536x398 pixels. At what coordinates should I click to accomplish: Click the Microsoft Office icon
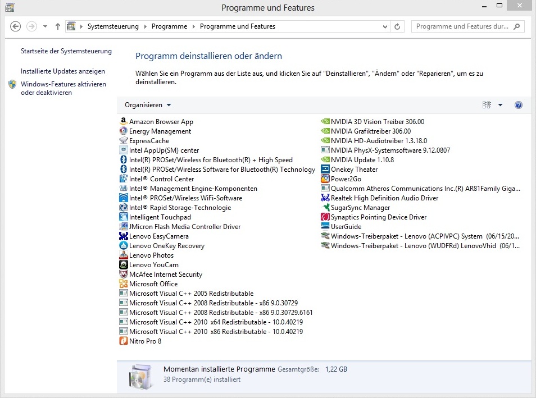pyautogui.click(x=124, y=284)
